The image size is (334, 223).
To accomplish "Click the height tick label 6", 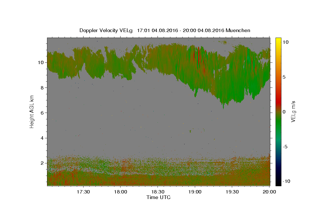I will pyautogui.click(x=43, y=113).
